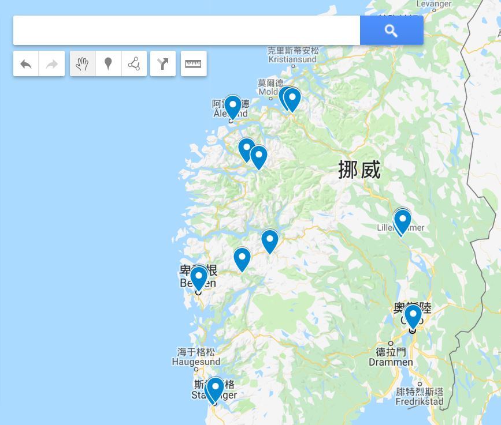Focus the map search text box

(x=187, y=31)
